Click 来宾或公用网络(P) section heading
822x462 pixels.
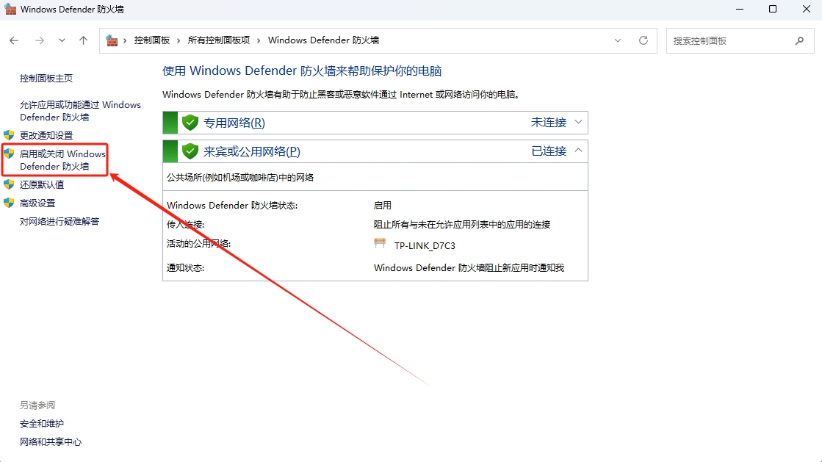252,151
